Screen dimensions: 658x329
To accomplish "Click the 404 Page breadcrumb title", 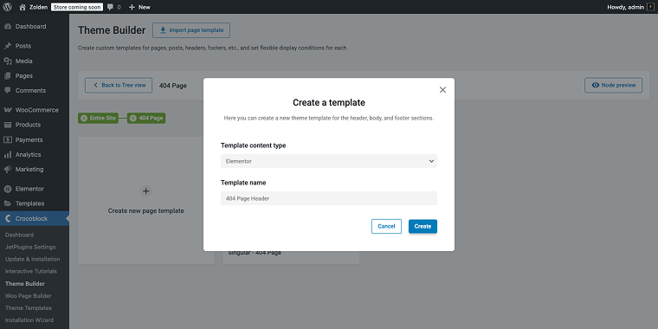I will [x=173, y=86].
